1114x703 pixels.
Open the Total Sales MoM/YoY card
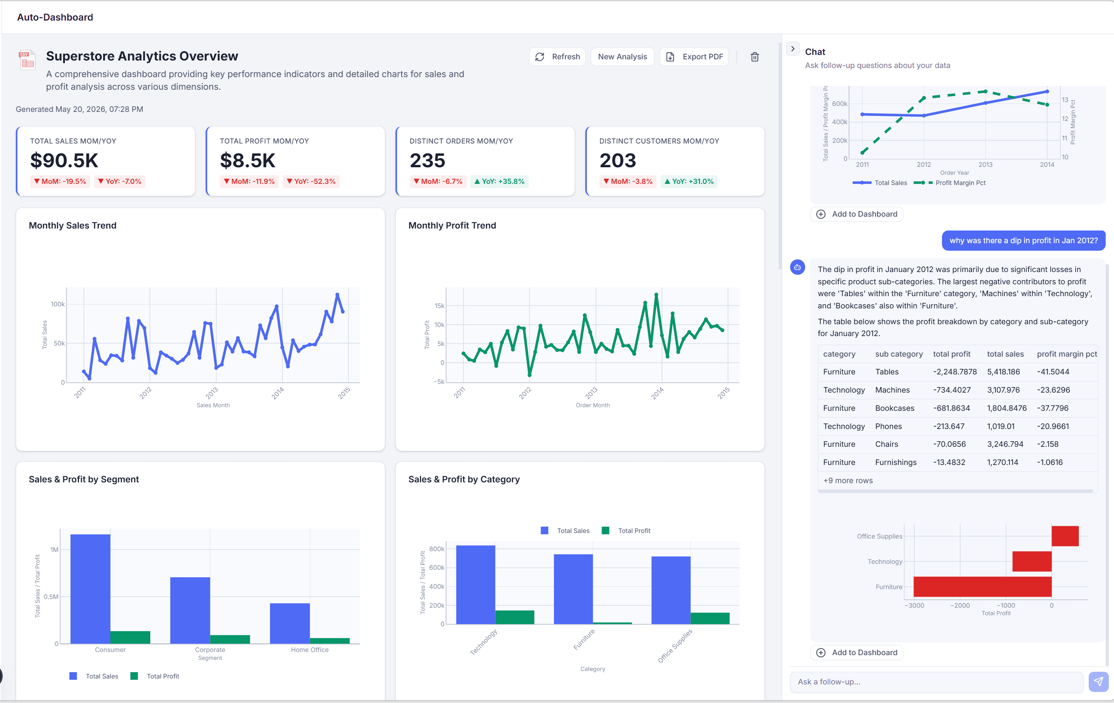pos(106,161)
